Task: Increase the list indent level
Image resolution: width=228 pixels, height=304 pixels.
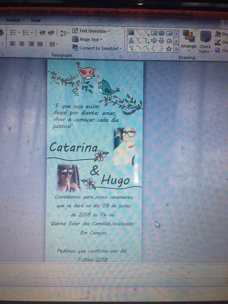Action: click(52, 32)
